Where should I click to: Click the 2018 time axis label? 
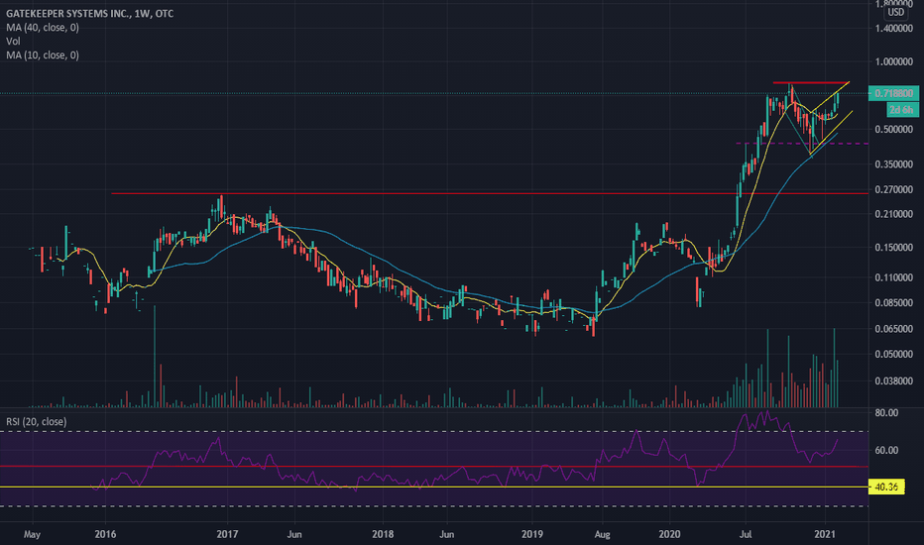(383, 534)
